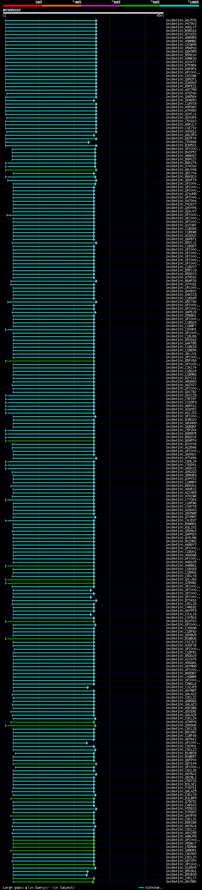Select hit label UniRef100_Q9U5N5
Screen dimensions: 202x890
click(181, 513)
